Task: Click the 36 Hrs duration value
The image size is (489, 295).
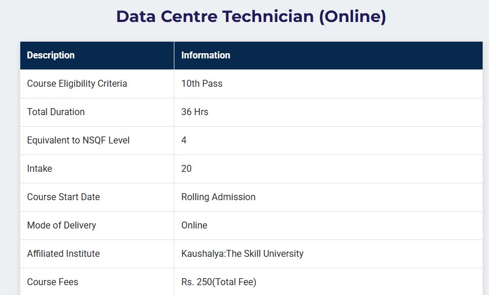Action: (x=195, y=112)
